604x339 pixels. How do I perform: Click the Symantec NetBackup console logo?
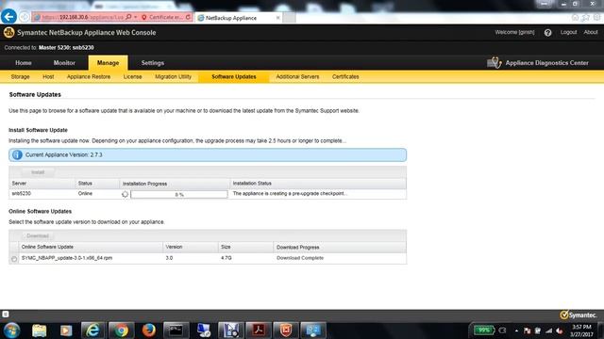click(x=8, y=33)
